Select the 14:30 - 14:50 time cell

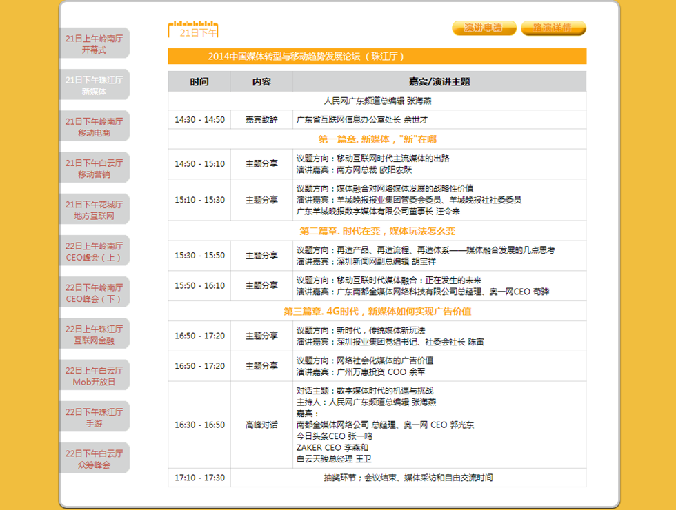(x=199, y=120)
